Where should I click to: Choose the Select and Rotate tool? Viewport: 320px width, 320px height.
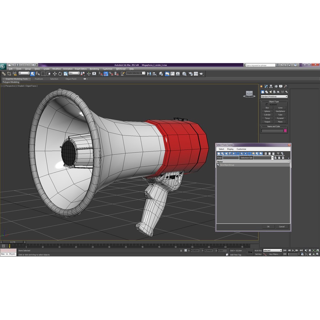coord(60,74)
